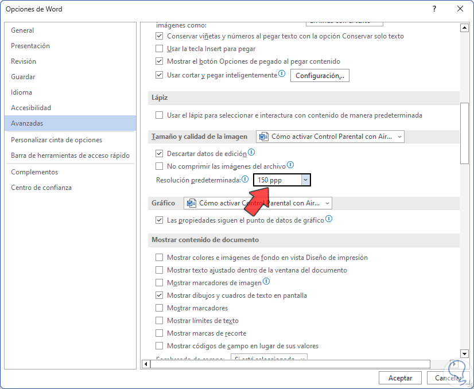Open the Gráfico document dropdown
The image size is (474, 389).
coord(258,203)
